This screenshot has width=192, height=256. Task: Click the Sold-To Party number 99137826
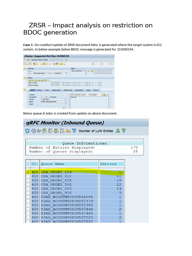click(56, 83)
